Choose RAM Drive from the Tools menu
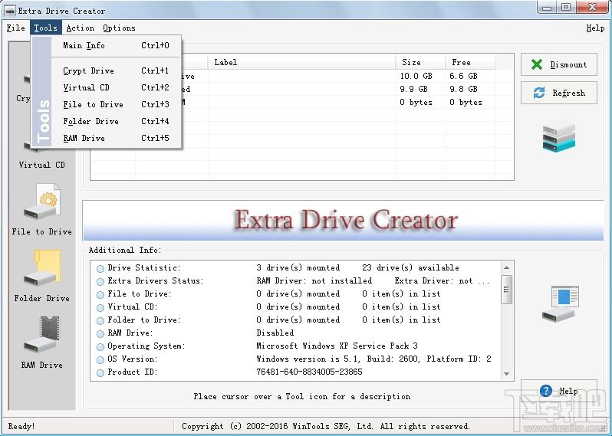Viewport: 612px width, 436px height. pyautogui.click(x=116, y=138)
